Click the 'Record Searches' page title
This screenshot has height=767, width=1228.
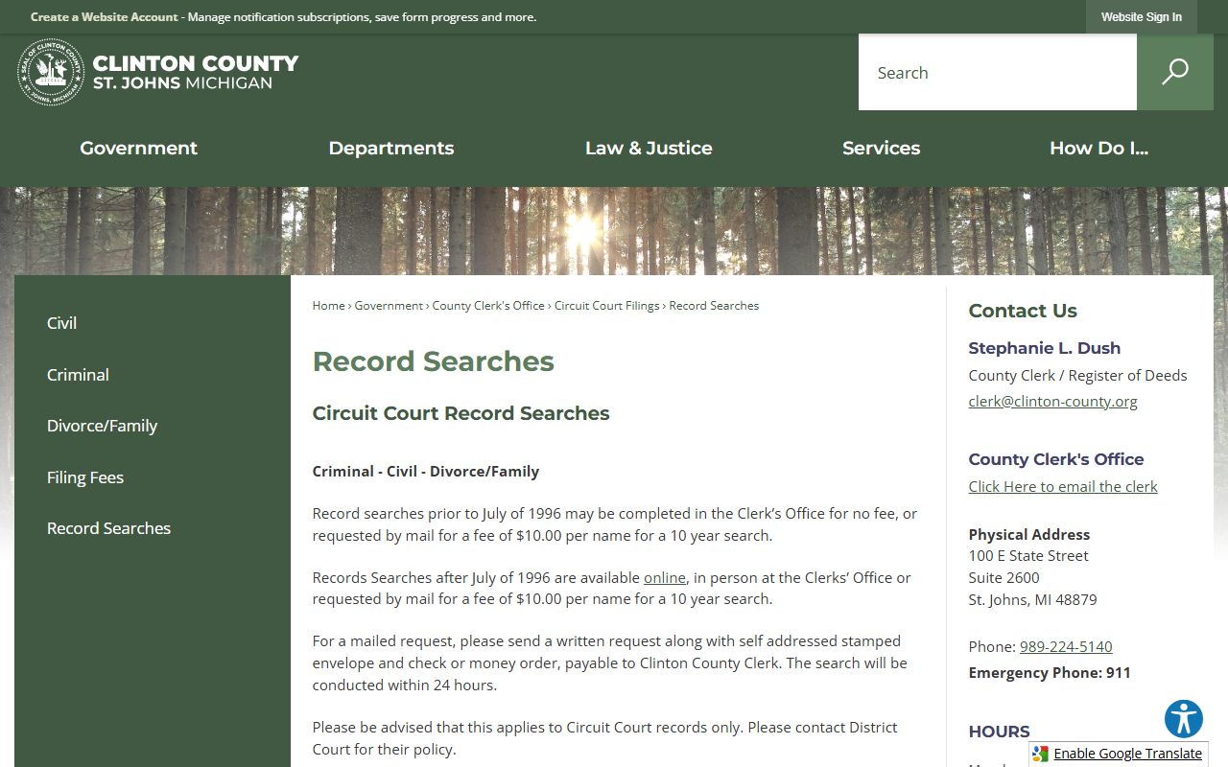coord(434,361)
